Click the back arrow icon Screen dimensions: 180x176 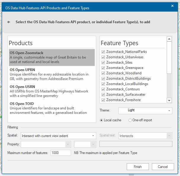pyautogui.click(x=9, y=22)
